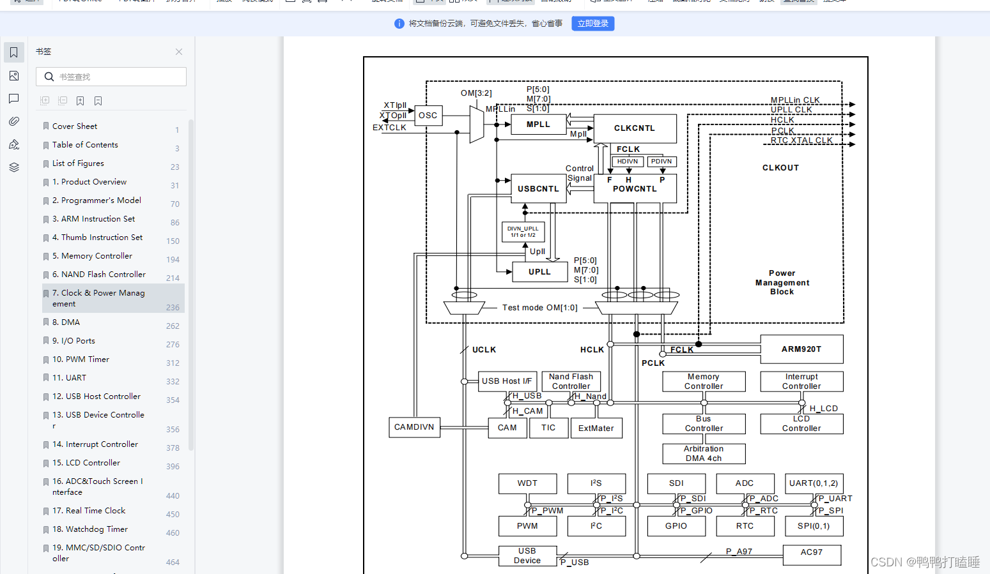Click the OSC block in diagram
The width and height of the screenshot is (990, 574).
[428, 116]
